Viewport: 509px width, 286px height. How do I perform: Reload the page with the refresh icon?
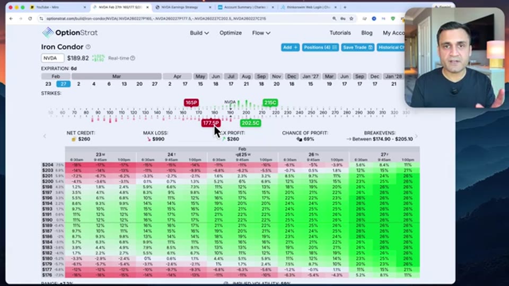point(30,19)
